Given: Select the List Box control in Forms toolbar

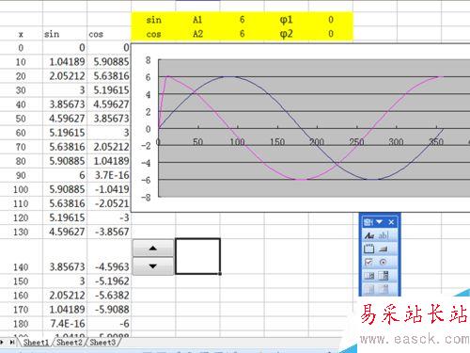Looking at the screenshot, I should point(369,276).
